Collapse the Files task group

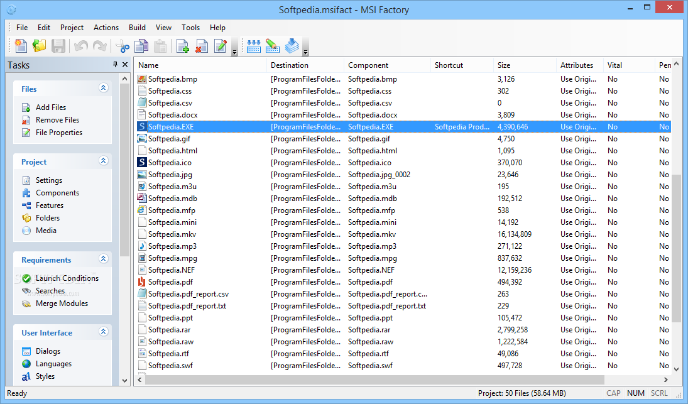coord(104,88)
